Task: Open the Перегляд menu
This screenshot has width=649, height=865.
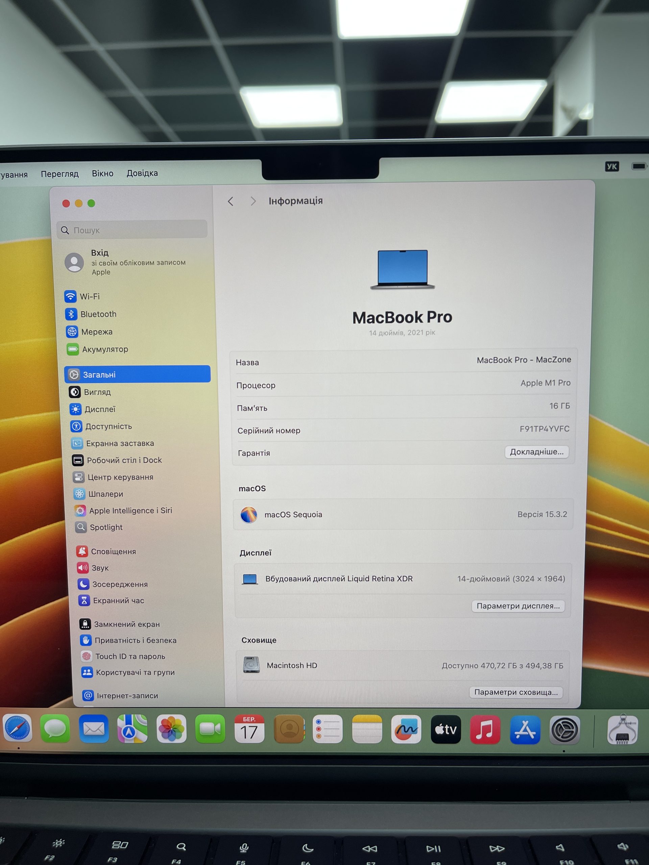Action: 60,174
